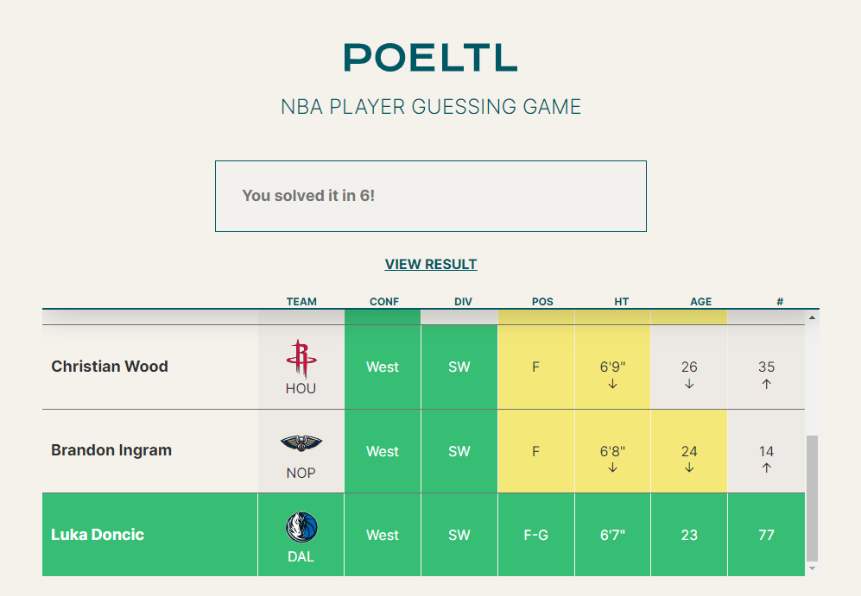Click the up arrow under jersey 14
This screenshot has height=596, width=861.
pos(766,468)
